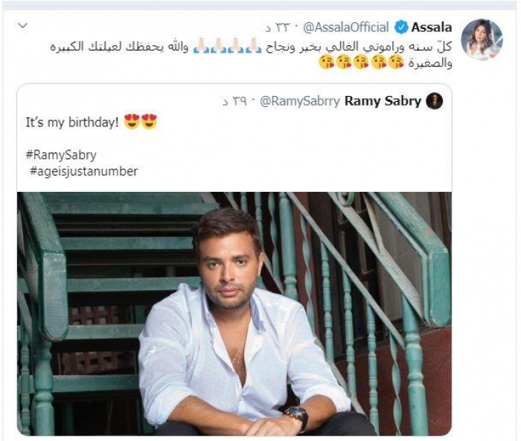Open the photo of man on stairs

coord(234,312)
